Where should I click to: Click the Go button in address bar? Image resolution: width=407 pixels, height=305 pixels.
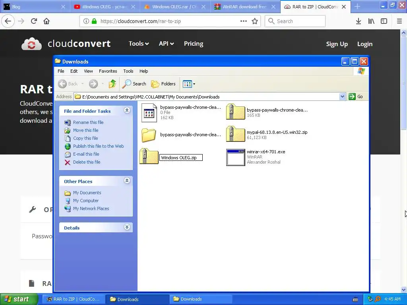(356, 97)
